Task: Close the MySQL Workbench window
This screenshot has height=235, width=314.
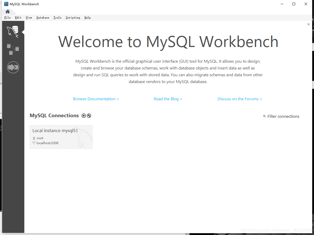Action: [306, 4]
